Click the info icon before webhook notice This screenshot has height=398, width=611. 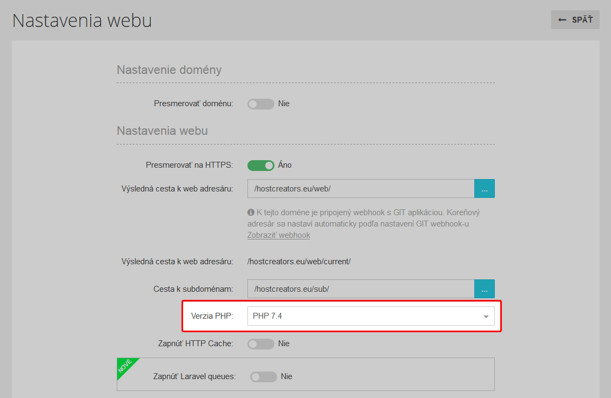251,212
